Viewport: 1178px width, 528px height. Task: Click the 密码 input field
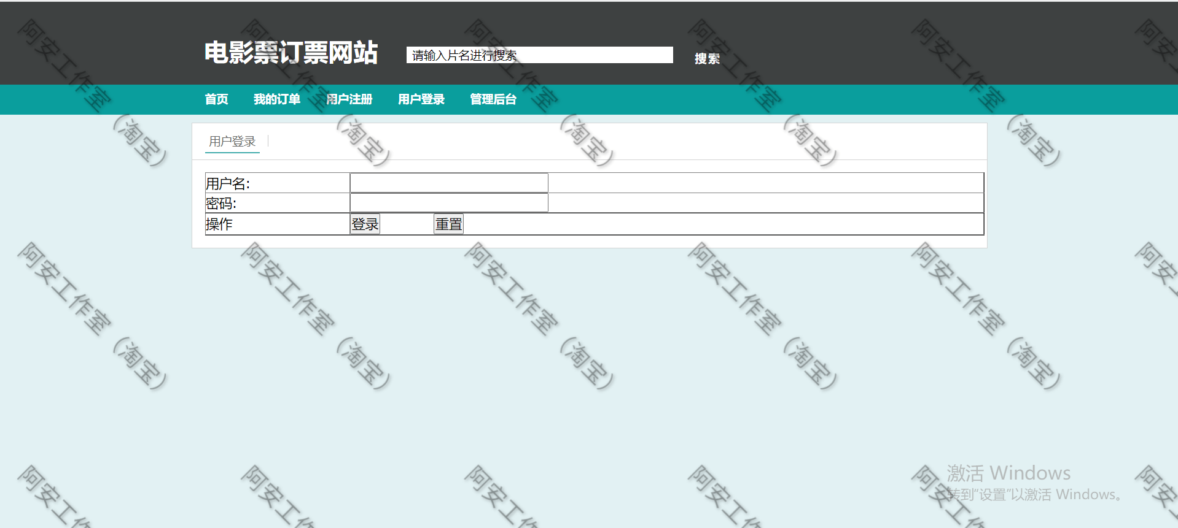449,203
